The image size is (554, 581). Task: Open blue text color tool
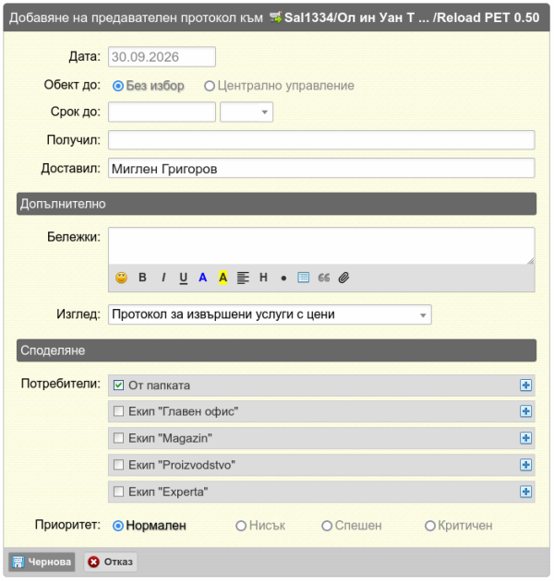[x=202, y=278]
